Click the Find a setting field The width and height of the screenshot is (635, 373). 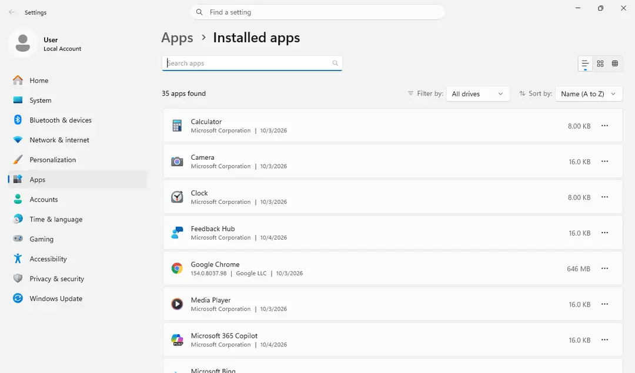(x=317, y=12)
